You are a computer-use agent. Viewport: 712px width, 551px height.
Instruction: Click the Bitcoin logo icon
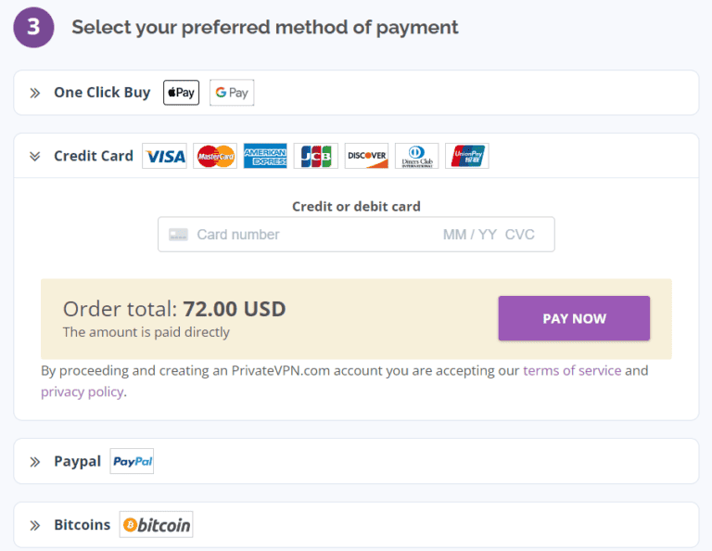coord(157,525)
